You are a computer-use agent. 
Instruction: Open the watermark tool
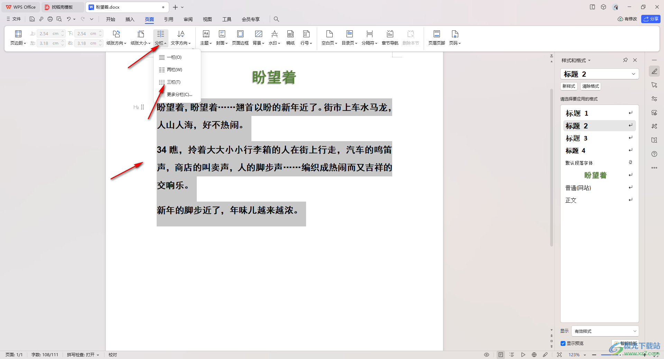point(274,38)
